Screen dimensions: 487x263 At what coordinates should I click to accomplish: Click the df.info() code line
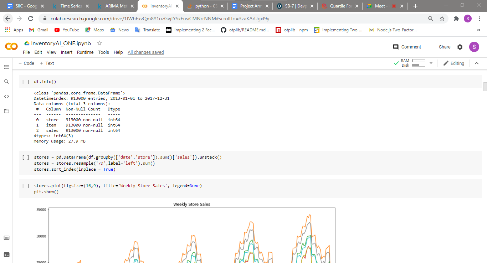45,82
